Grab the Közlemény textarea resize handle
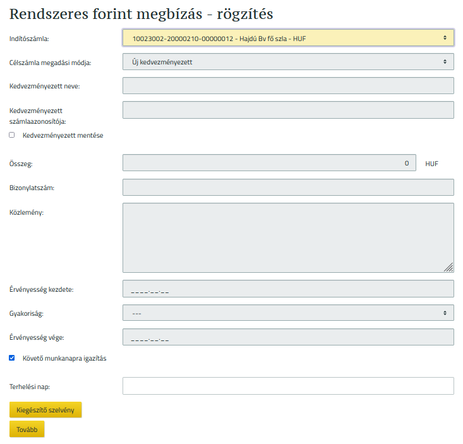463x444 pixels. [449, 268]
